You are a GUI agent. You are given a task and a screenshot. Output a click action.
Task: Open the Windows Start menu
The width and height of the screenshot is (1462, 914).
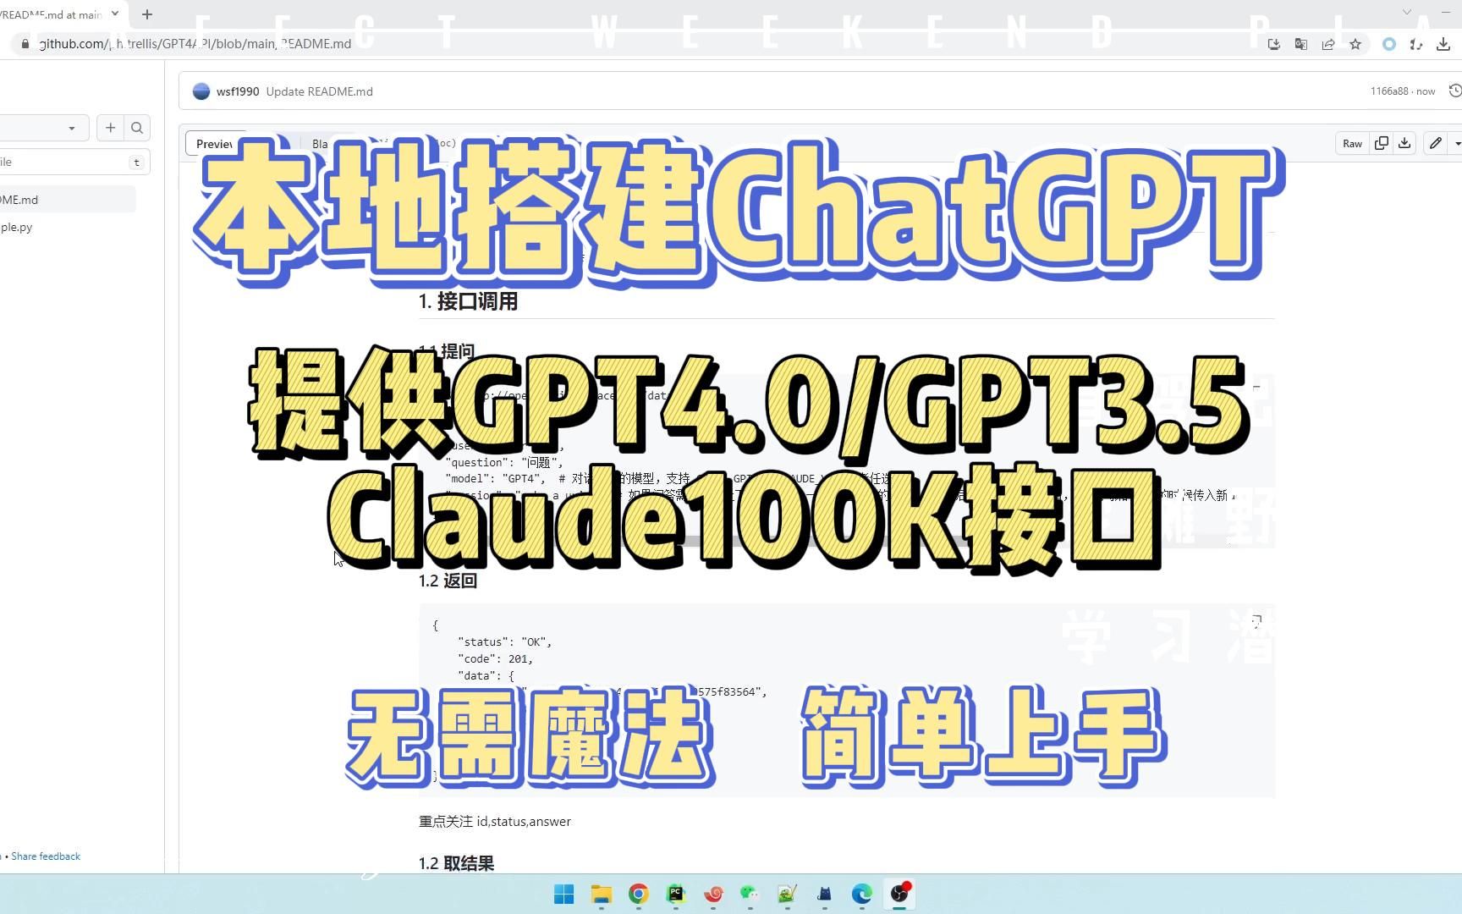[563, 894]
